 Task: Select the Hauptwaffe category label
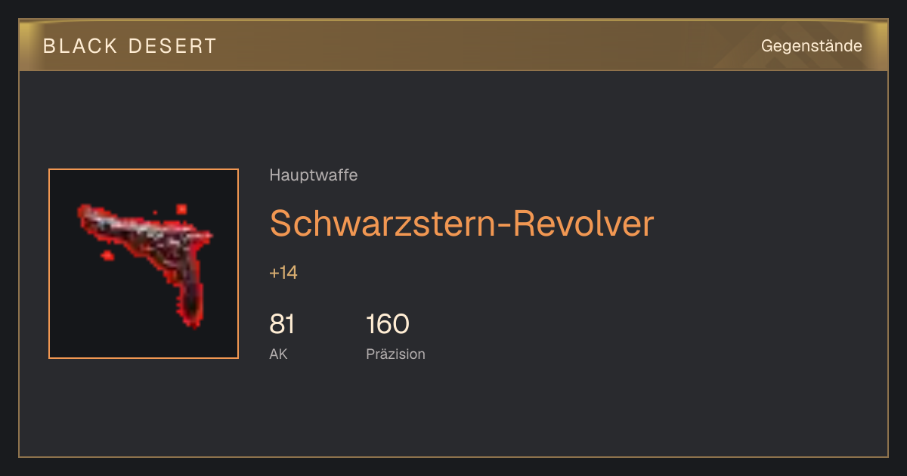coord(314,175)
